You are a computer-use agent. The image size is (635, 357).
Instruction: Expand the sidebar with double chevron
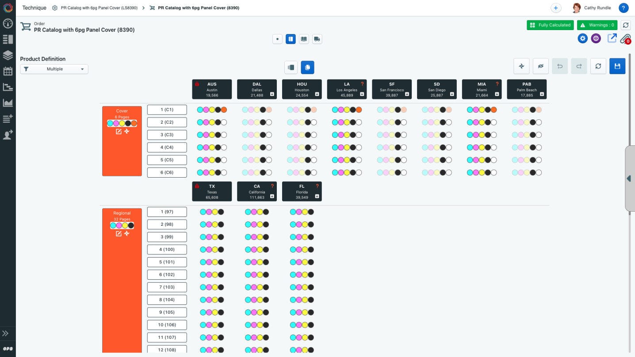coord(6,334)
